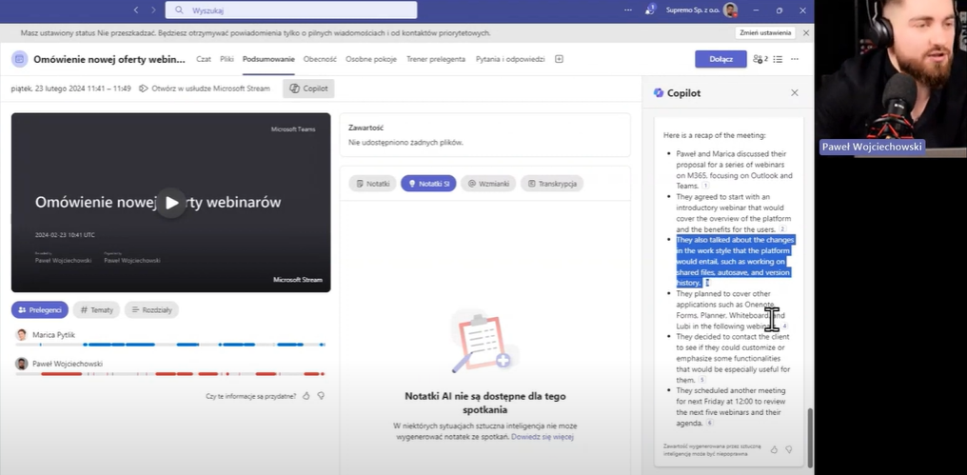Open citation 6 in Copilot recap
Screen dimensions: 967x475
pos(710,424)
